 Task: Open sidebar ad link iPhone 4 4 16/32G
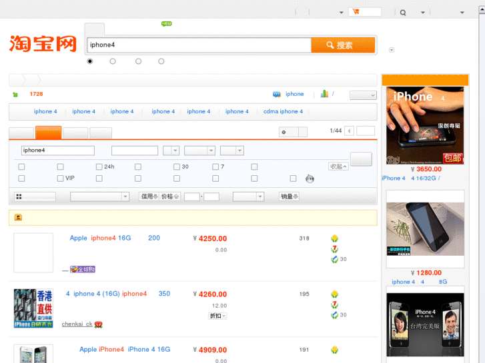pyautogui.click(x=411, y=179)
